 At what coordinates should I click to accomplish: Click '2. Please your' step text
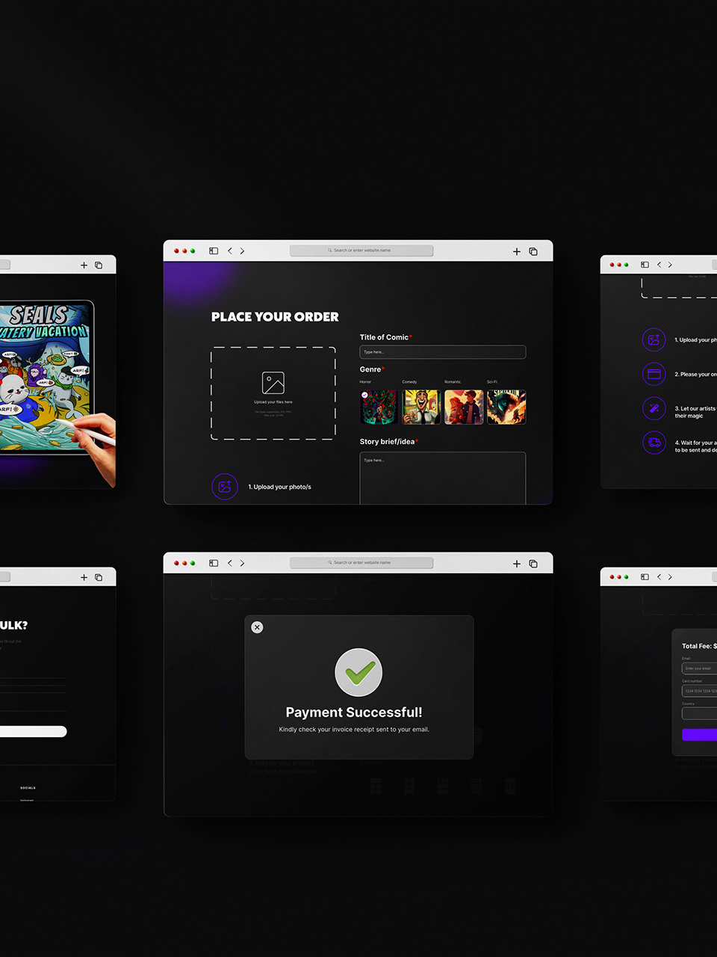point(695,375)
